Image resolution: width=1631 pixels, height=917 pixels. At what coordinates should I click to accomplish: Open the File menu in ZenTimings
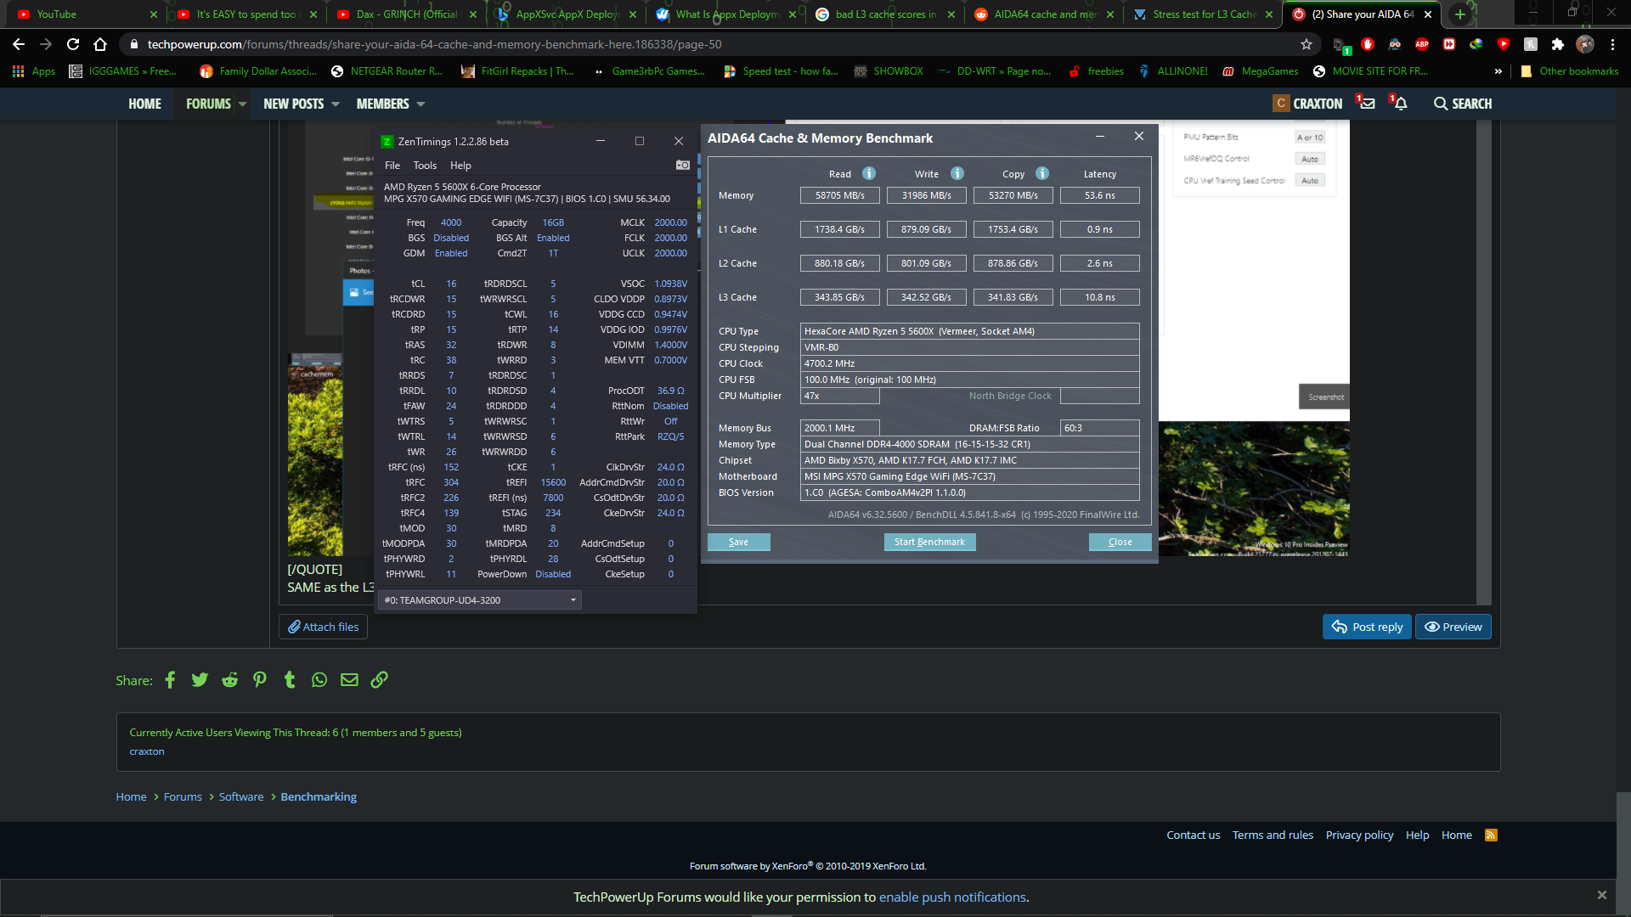click(x=392, y=166)
